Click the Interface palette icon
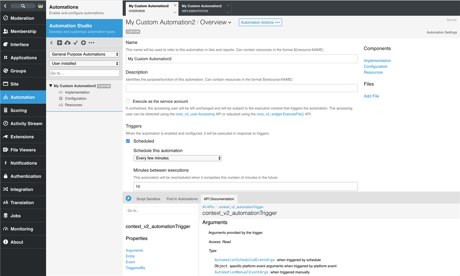The image size is (460, 276). [x=5, y=45]
